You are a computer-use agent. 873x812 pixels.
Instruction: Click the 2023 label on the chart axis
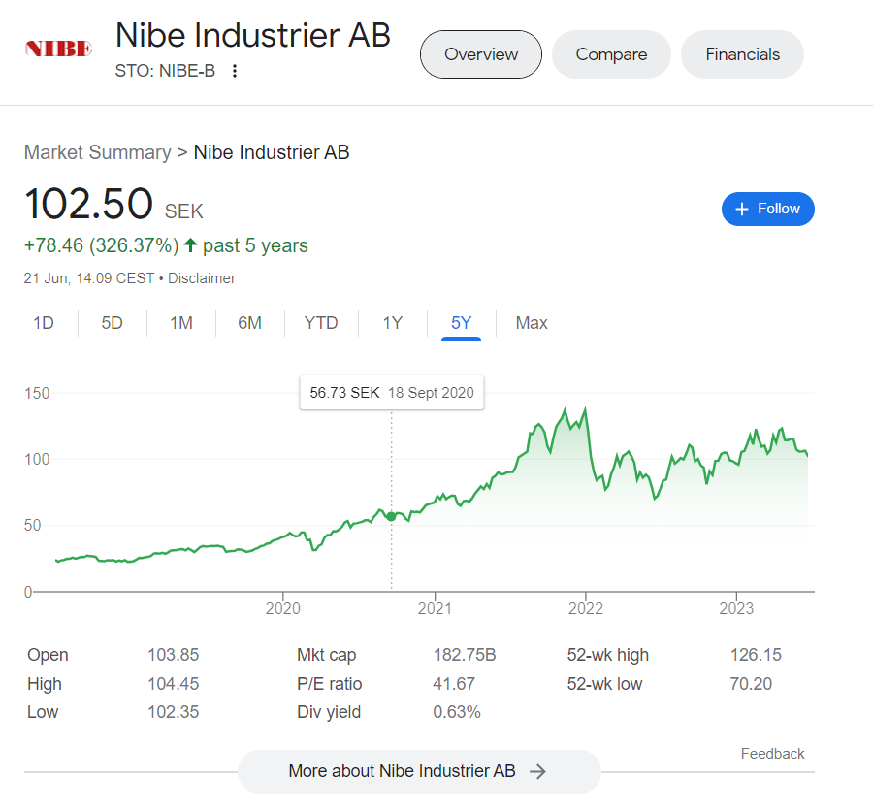pyautogui.click(x=736, y=608)
